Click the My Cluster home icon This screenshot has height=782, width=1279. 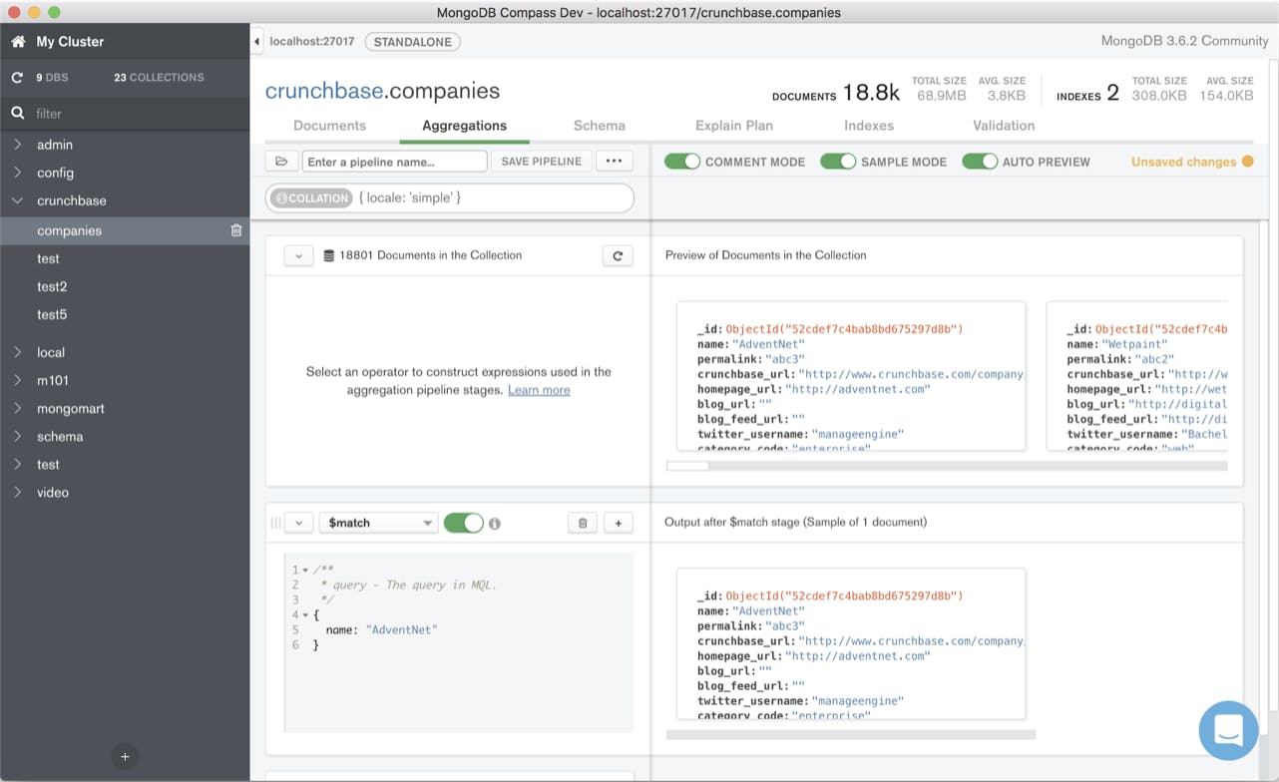[18, 42]
